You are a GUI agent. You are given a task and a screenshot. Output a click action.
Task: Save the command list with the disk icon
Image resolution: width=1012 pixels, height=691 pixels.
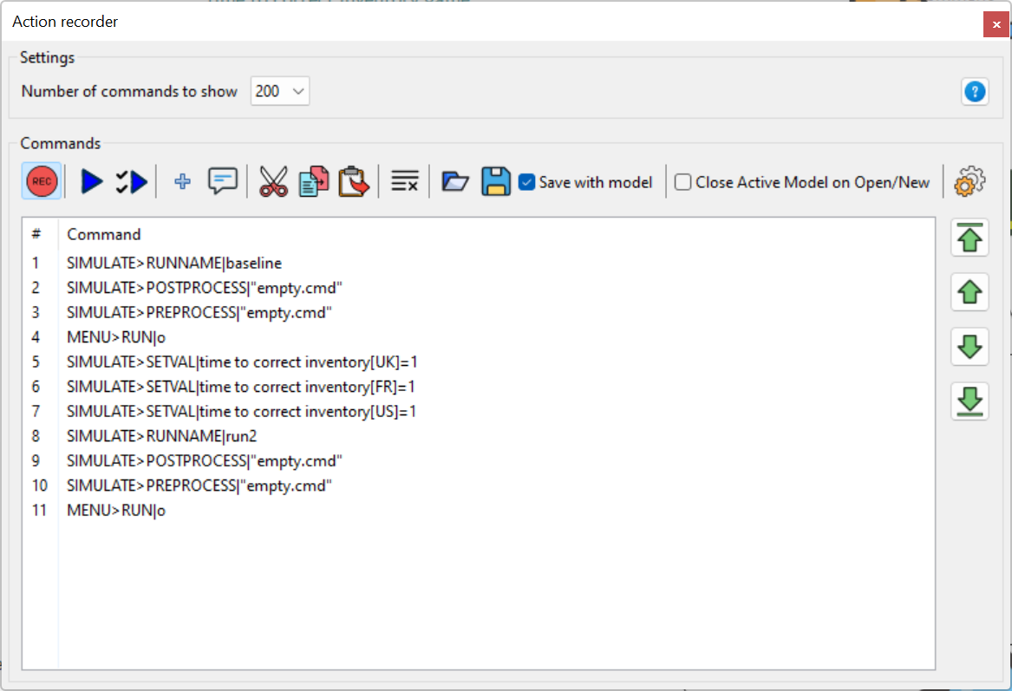[x=495, y=180]
